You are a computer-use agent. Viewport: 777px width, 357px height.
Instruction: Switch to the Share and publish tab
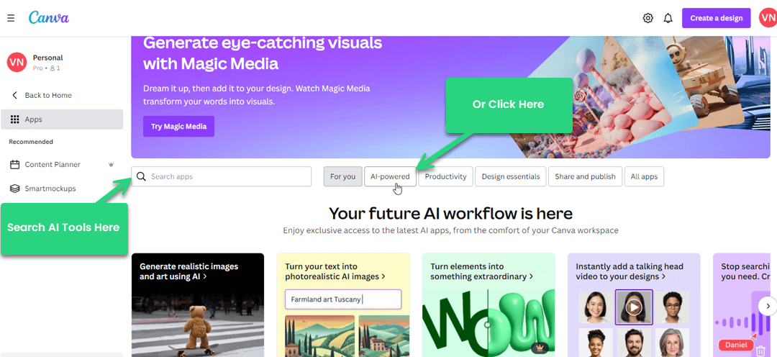pyautogui.click(x=585, y=176)
